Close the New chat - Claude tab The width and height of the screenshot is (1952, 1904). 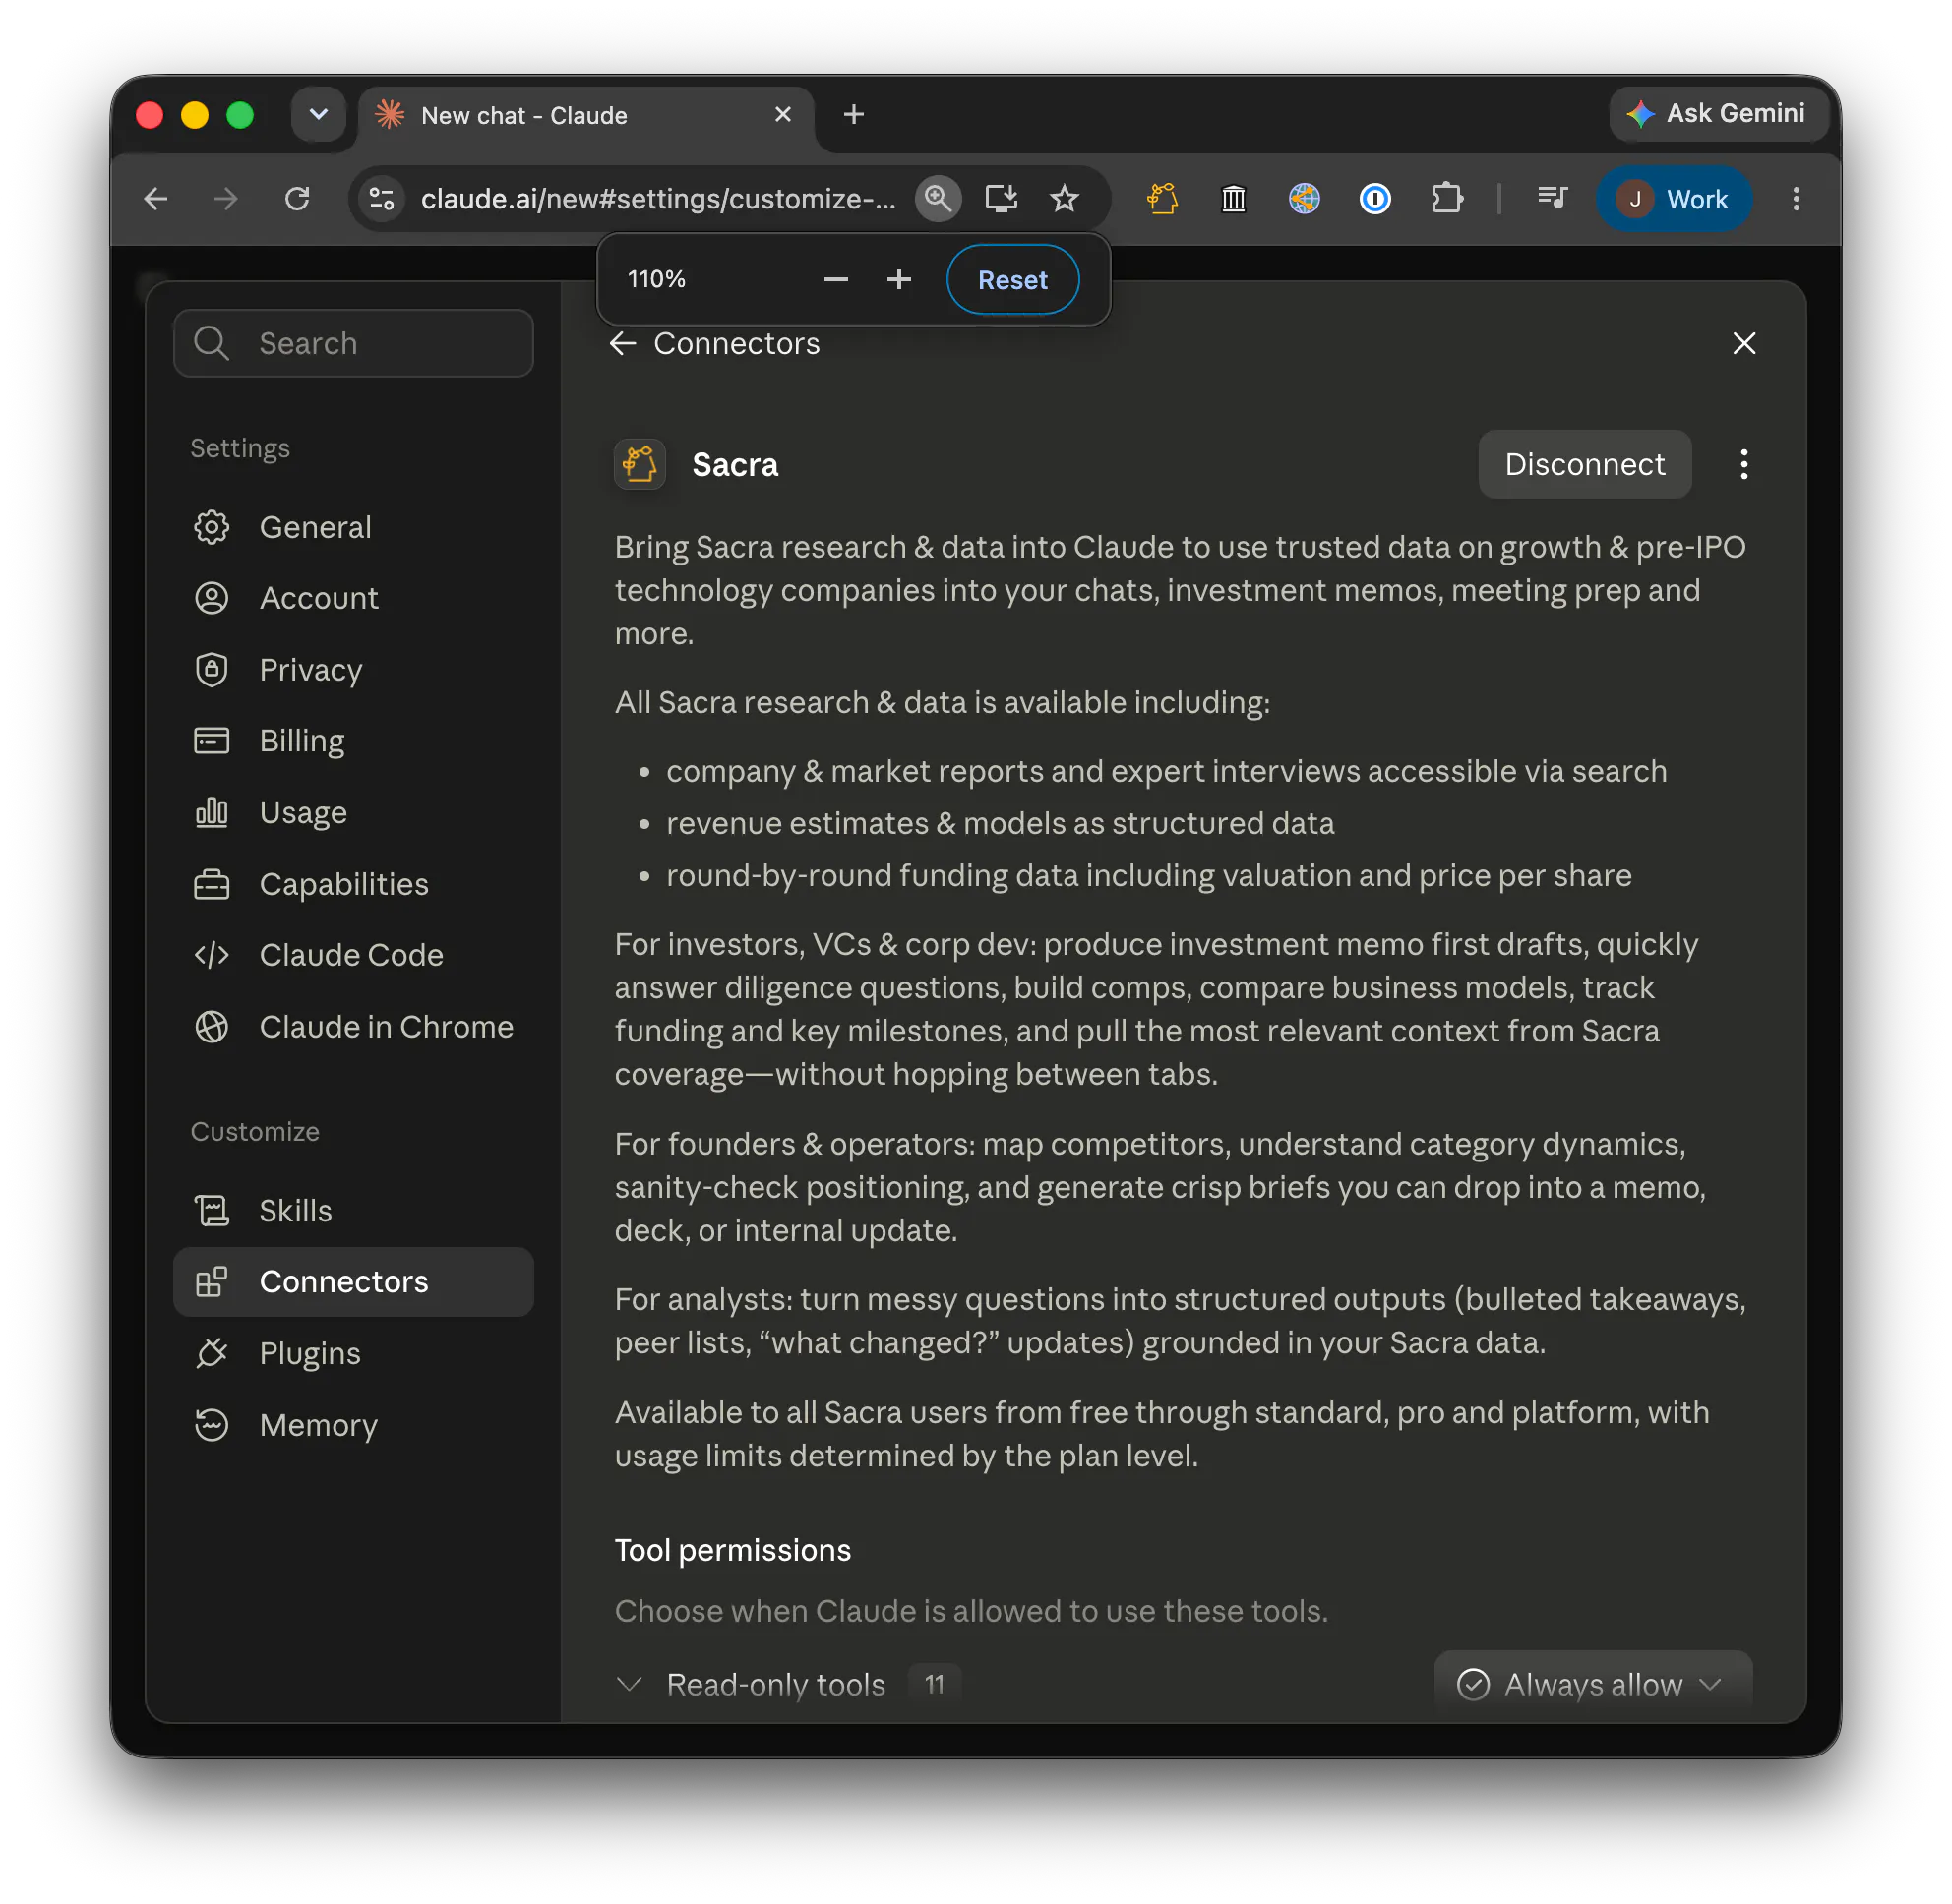pyautogui.click(x=782, y=114)
